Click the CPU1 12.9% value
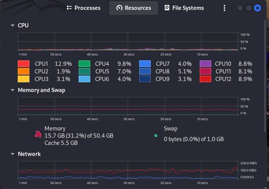 63,64
